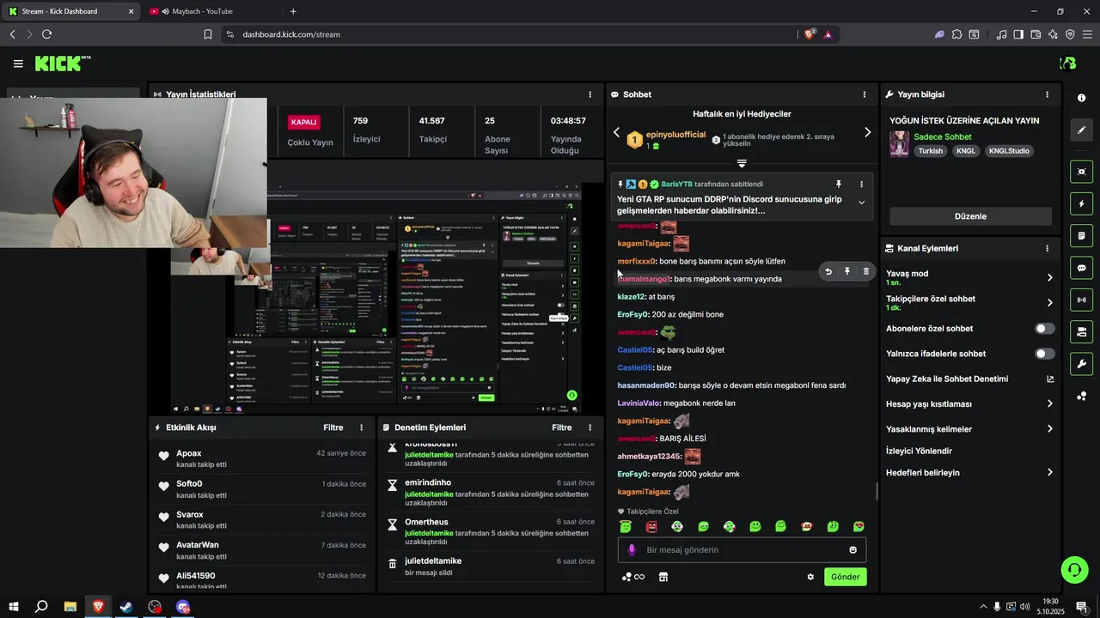Click the broadcast signal sidebar icon
The width and height of the screenshot is (1100, 618).
(1082, 300)
